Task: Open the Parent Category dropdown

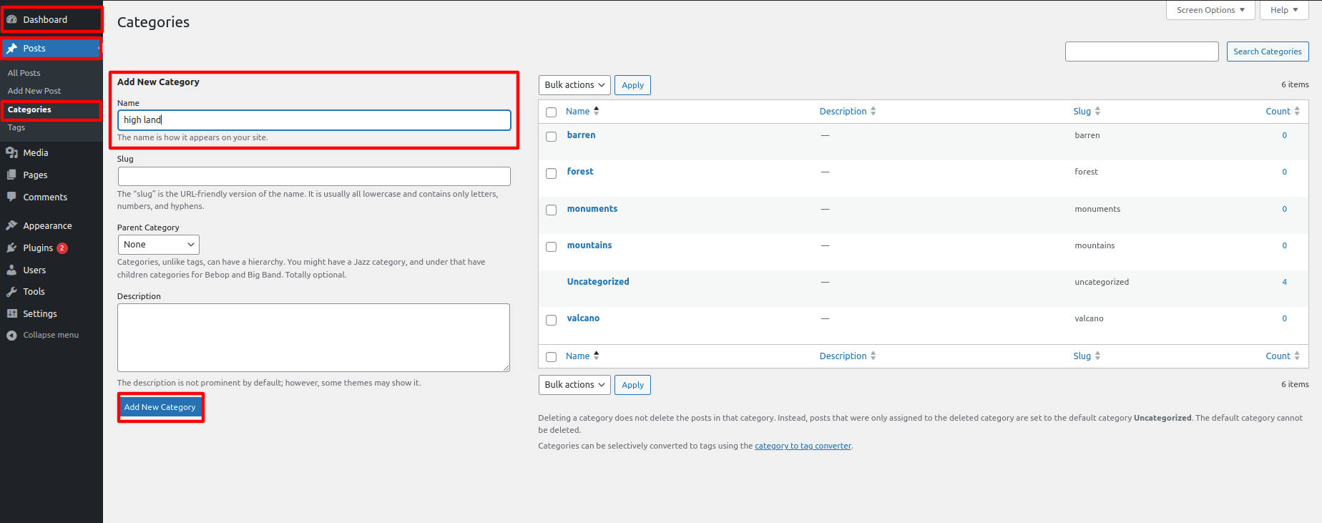Action: [x=158, y=245]
